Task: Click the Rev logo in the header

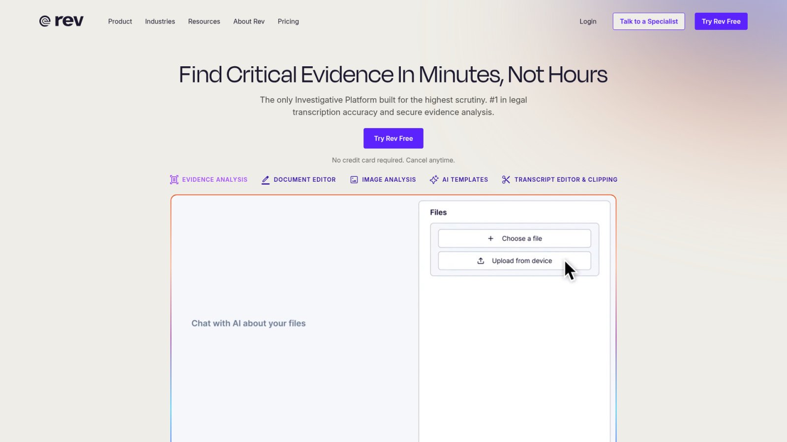Action: coord(61,21)
